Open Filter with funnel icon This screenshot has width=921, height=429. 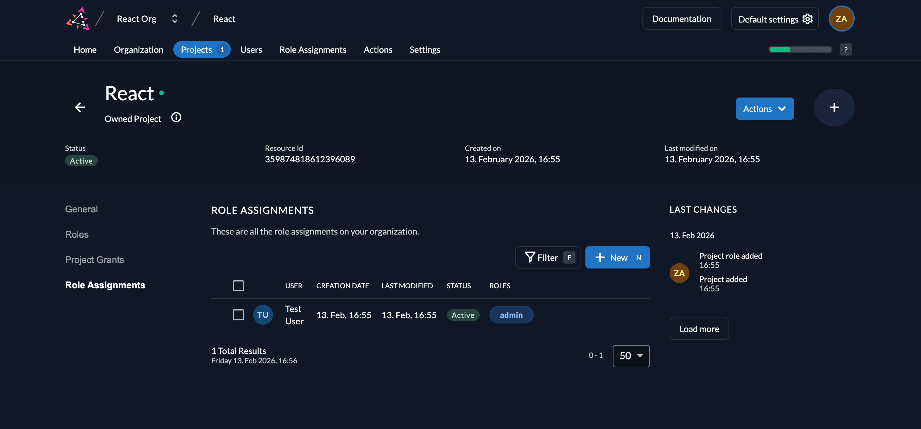tap(547, 257)
